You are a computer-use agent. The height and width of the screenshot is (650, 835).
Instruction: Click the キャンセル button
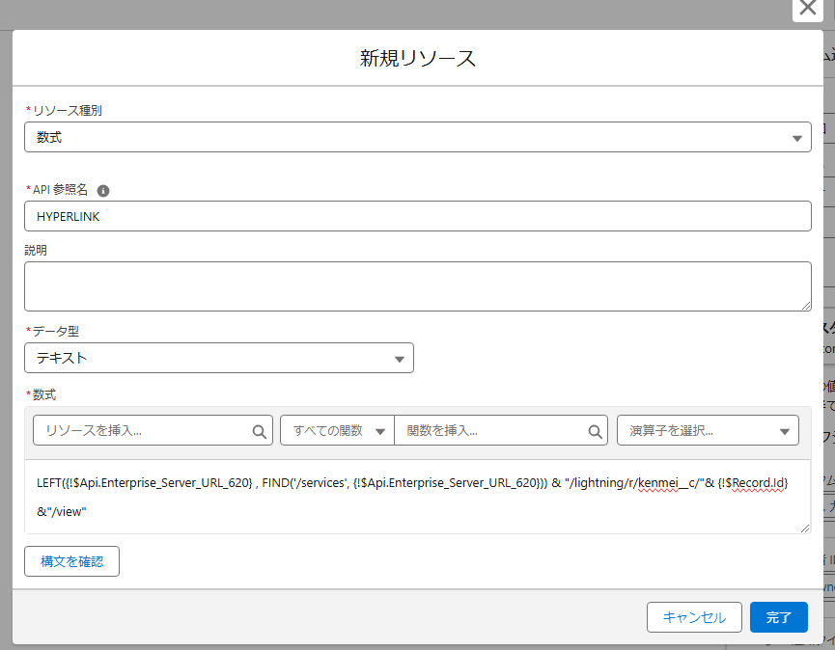(694, 617)
